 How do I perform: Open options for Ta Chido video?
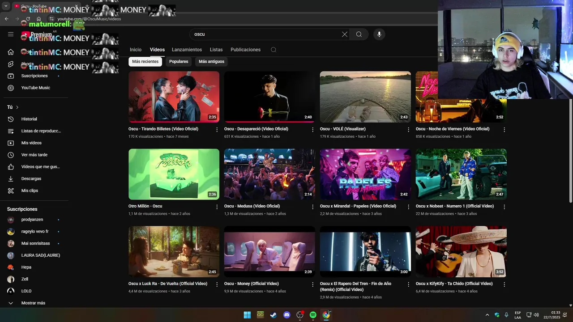[x=504, y=284]
